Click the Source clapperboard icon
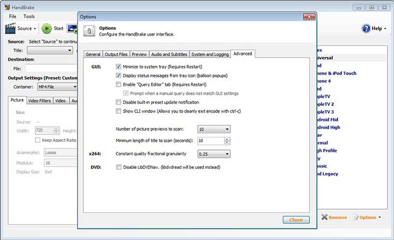 coord(10,29)
